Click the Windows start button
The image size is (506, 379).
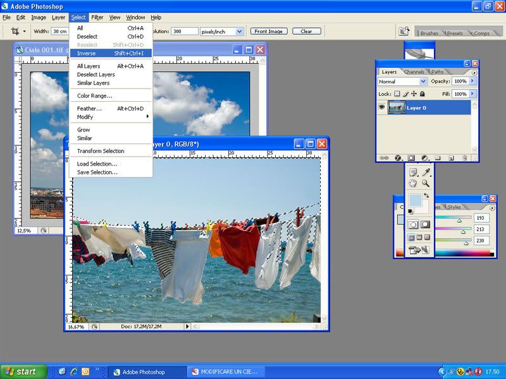(x=23, y=371)
